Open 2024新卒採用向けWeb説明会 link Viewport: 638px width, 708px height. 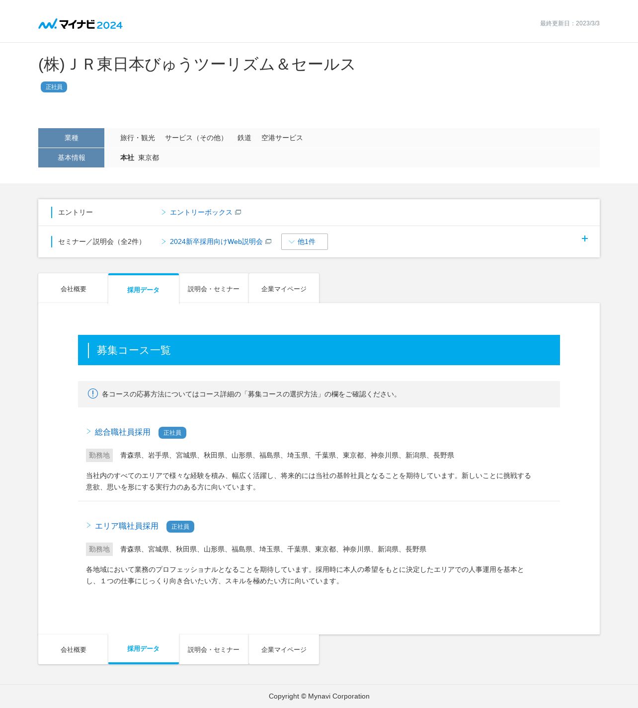(x=216, y=241)
